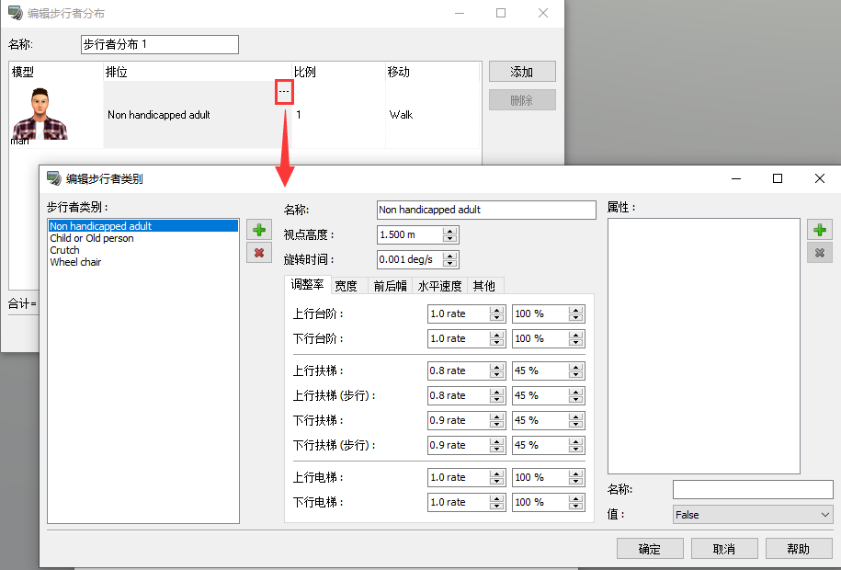Adjust 视点高度 spinner arrows
This screenshot has width=841, height=570.
point(450,234)
